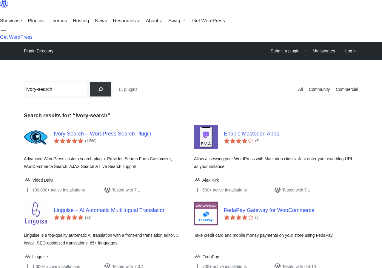This screenshot has width=382, height=268.
Task: Open Hosting in top navigation
Action: click(x=81, y=21)
